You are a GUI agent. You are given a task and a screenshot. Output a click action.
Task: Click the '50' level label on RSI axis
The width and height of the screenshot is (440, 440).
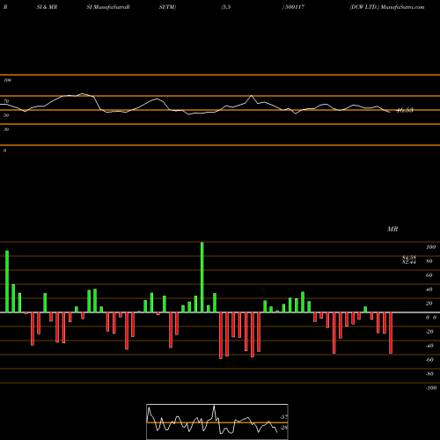(x=6, y=115)
